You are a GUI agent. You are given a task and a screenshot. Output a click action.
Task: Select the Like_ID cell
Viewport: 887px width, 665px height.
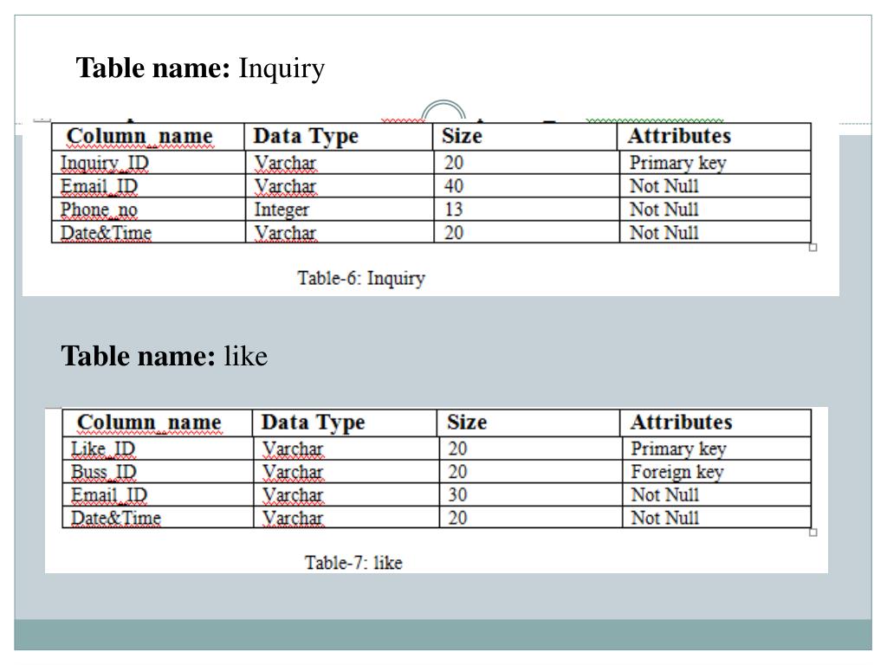158,449
